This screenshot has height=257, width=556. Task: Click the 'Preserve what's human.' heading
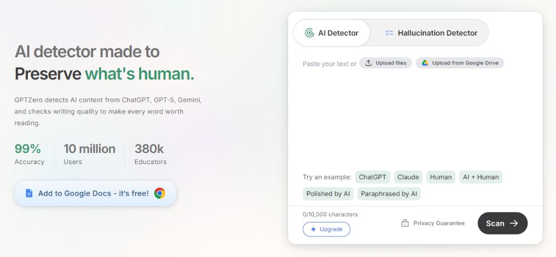[x=105, y=74]
